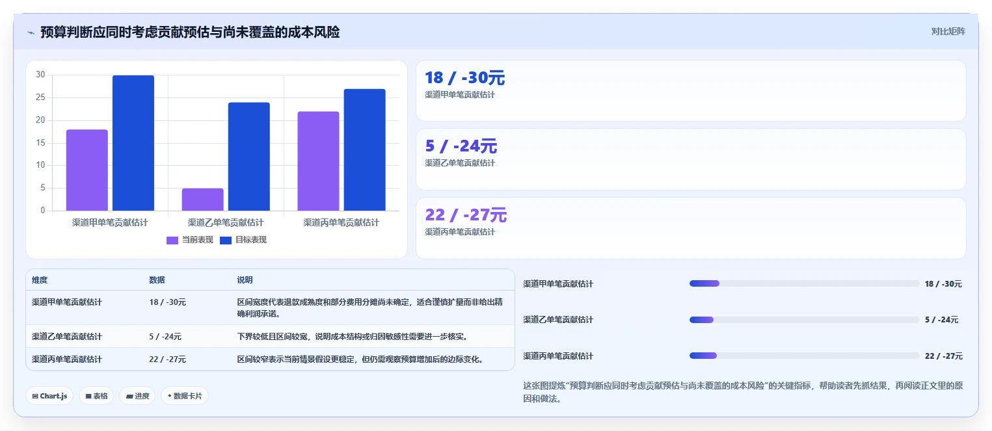Toggle 当前表现 legend color swatch
992x431 pixels.
point(172,240)
